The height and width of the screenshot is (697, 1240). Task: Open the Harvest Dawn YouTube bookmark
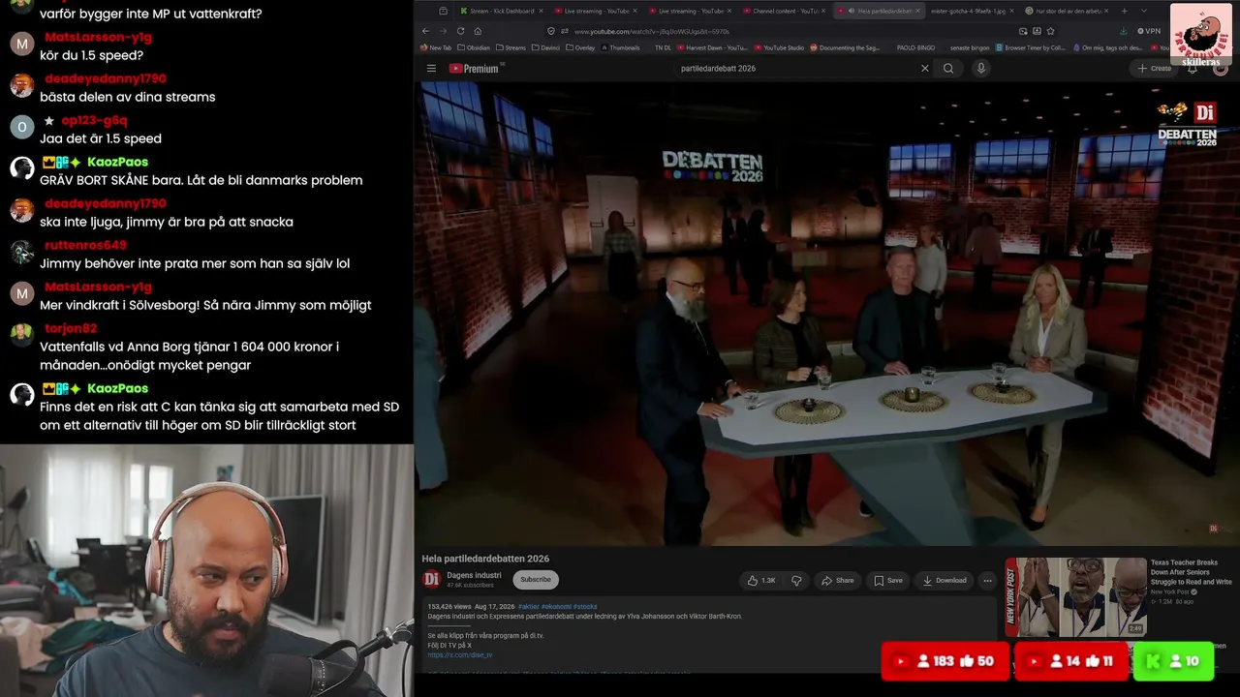tap(712, 47)
